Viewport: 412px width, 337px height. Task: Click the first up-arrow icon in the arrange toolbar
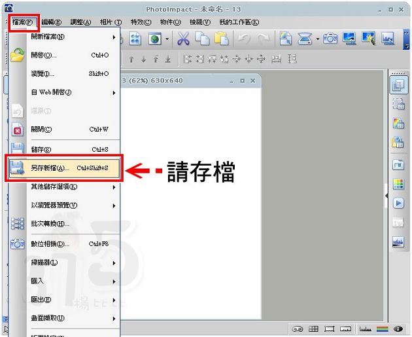131,60
